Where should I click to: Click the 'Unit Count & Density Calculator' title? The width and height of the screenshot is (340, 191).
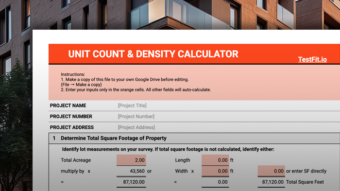[153, 54]
